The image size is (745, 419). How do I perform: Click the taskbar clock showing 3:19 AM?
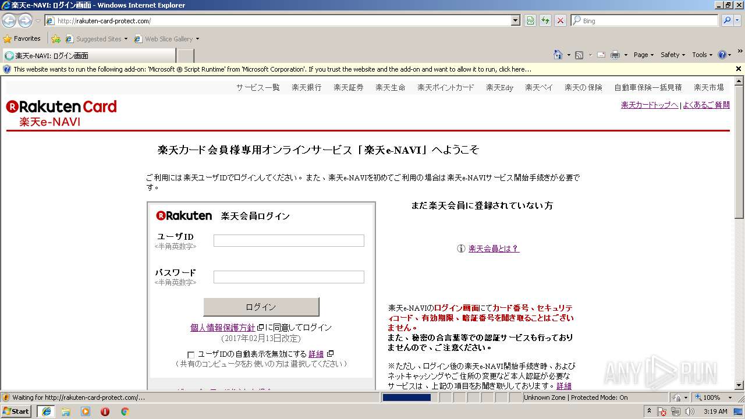point(715,411)
